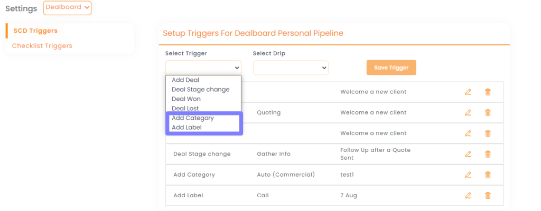541x211 pixels.
Task: Choose Add Category in the dropdown list
Action: 192,118
